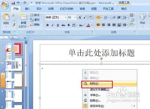Open Paragraph (段落) from context menu
Image resolution: width=150 pixels, height=109 pixels.
point(109,101)
